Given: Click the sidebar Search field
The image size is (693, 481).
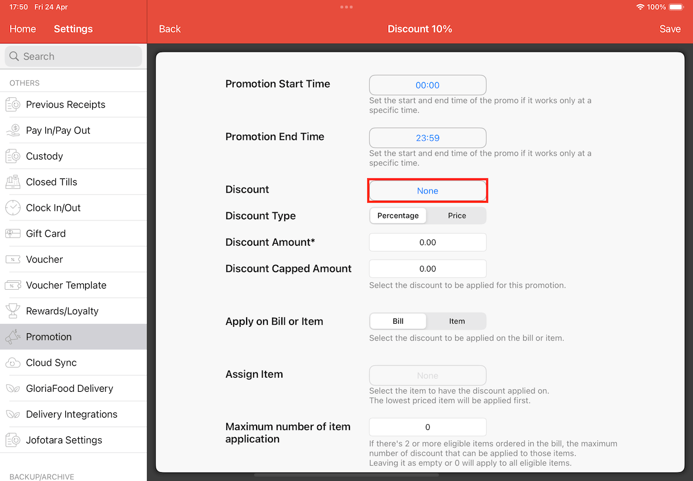Looking at the screenshot, I should point(73,56).
